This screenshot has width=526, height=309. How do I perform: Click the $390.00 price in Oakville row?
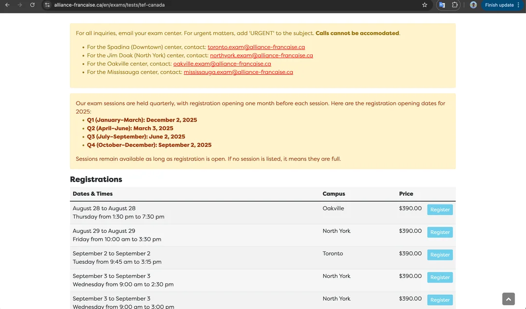410,208
